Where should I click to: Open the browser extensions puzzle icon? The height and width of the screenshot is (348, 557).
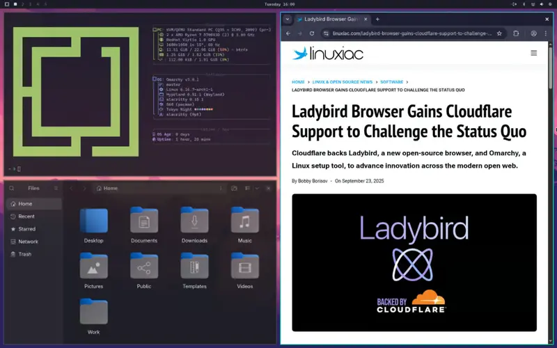coord(516,33)
